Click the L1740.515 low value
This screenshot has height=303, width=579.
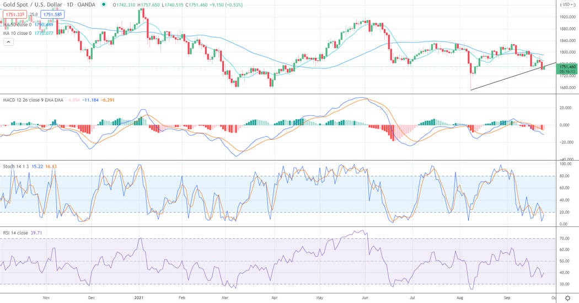pos(173,5)
